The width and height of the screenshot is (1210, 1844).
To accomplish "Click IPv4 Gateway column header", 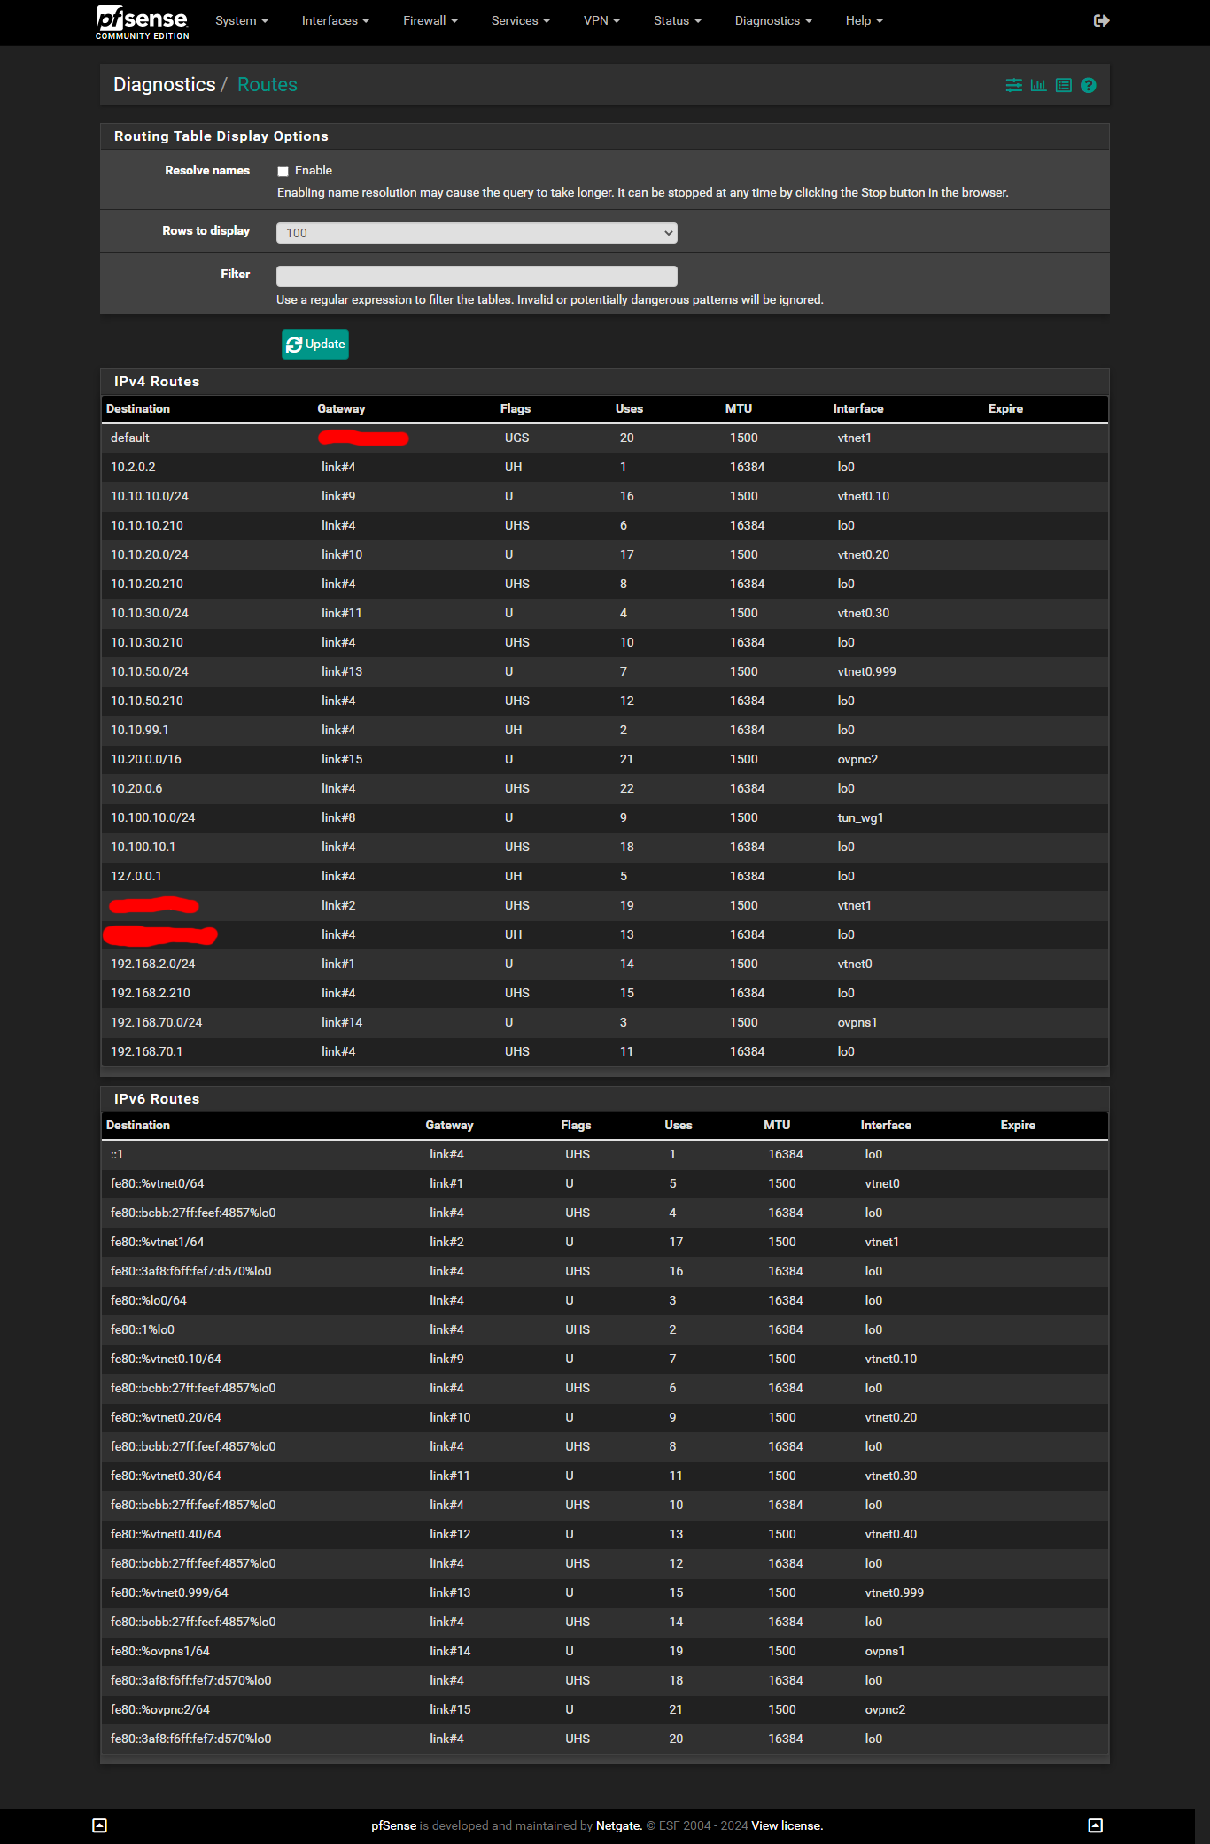I will pos(341,408).
